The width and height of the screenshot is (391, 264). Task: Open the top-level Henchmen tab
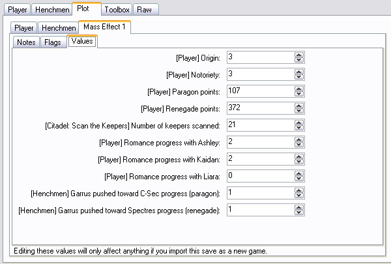click(54, 10)
